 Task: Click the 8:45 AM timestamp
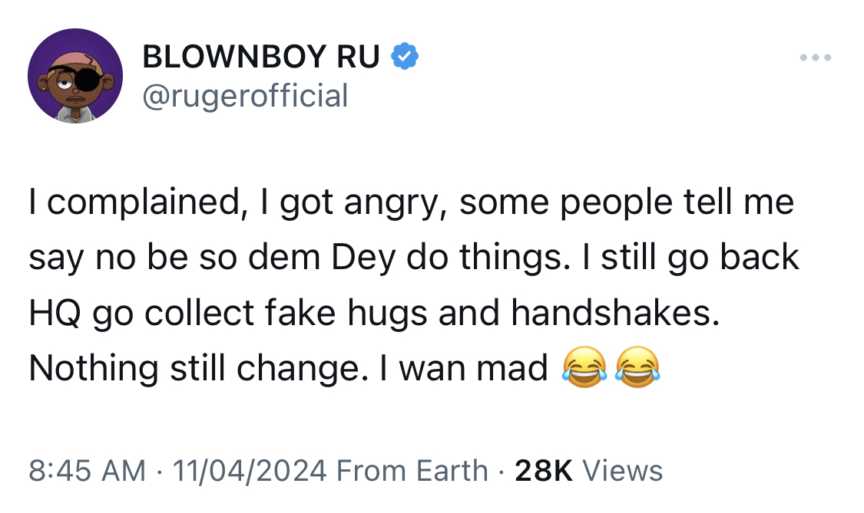coord(87,471)
